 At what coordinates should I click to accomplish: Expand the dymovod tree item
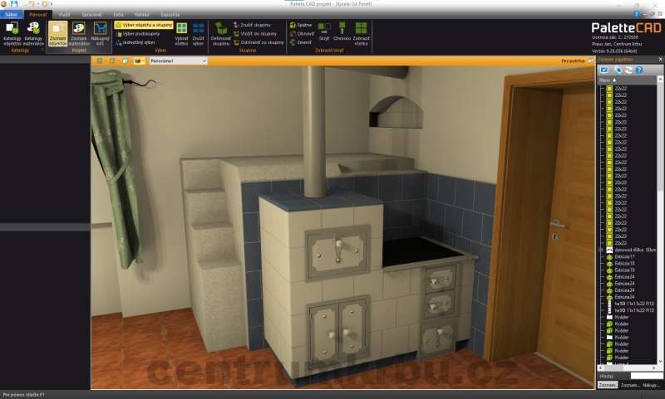[600, 250]
